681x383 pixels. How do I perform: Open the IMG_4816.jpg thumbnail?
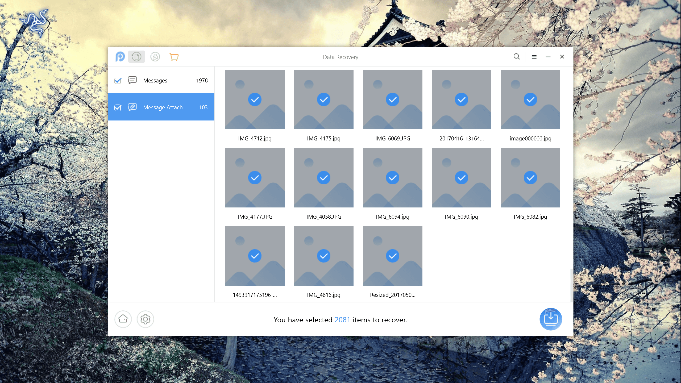323,256
